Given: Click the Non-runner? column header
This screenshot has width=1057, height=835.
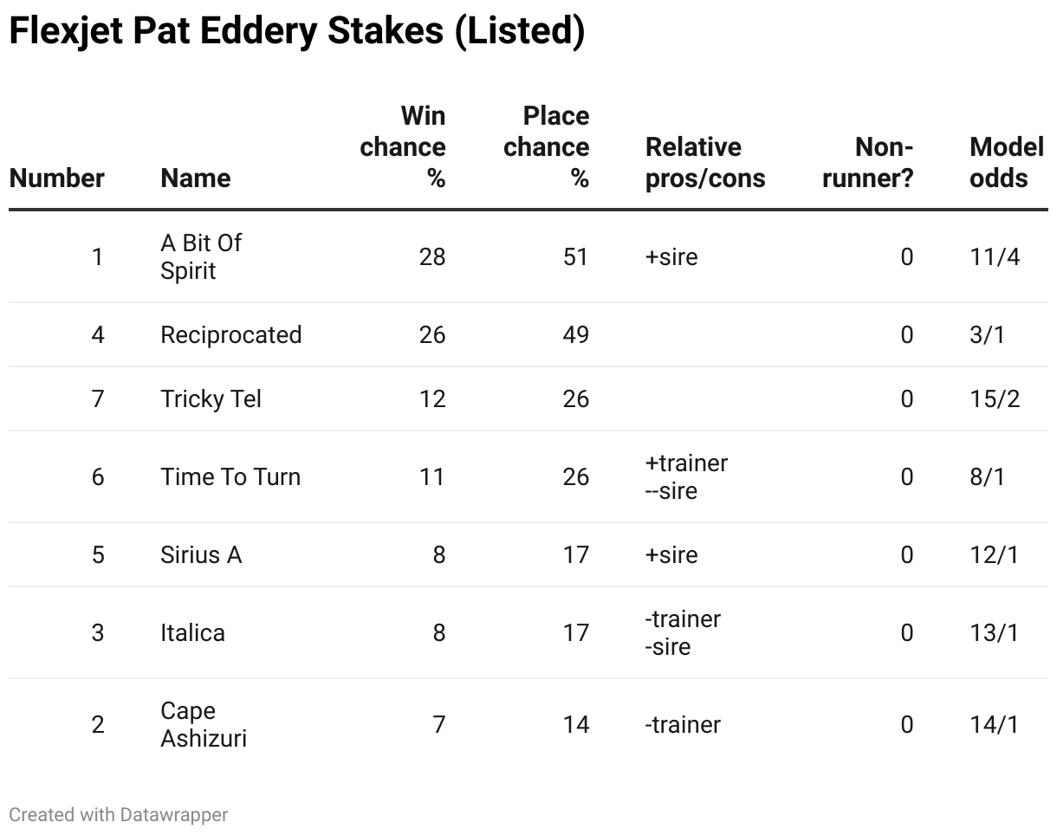Looking at the screenshot, I should coord(868,163).
